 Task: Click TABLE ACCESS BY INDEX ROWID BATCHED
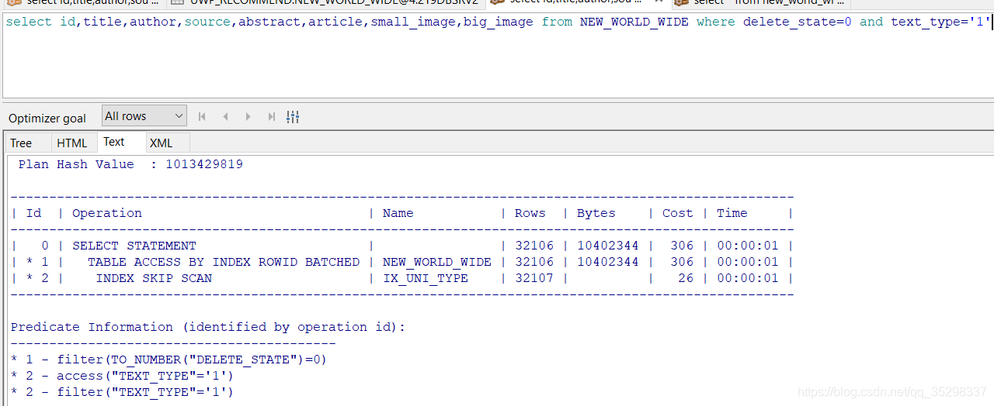pos(224,262)
